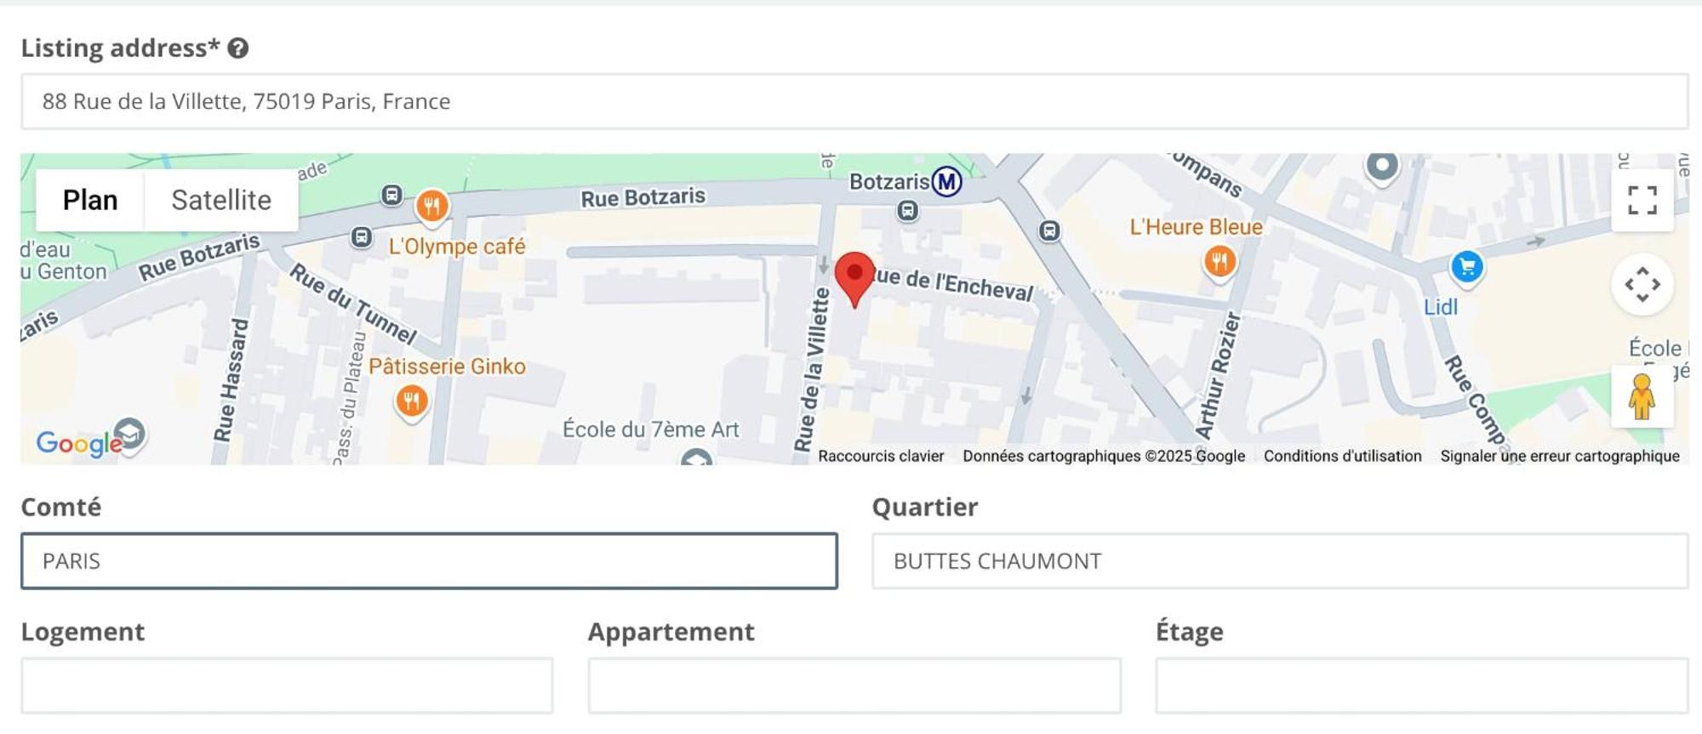Click the bus stop icon near top-left park
The image size is (1702, 734).
coord(391,196)
